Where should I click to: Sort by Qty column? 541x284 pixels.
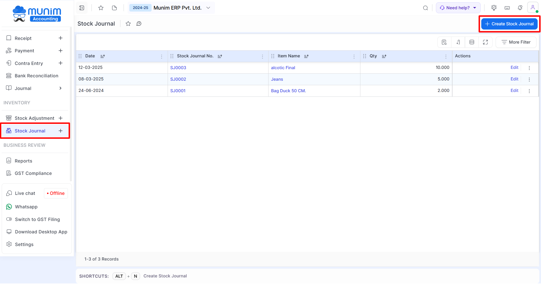[x=384, y=56]
